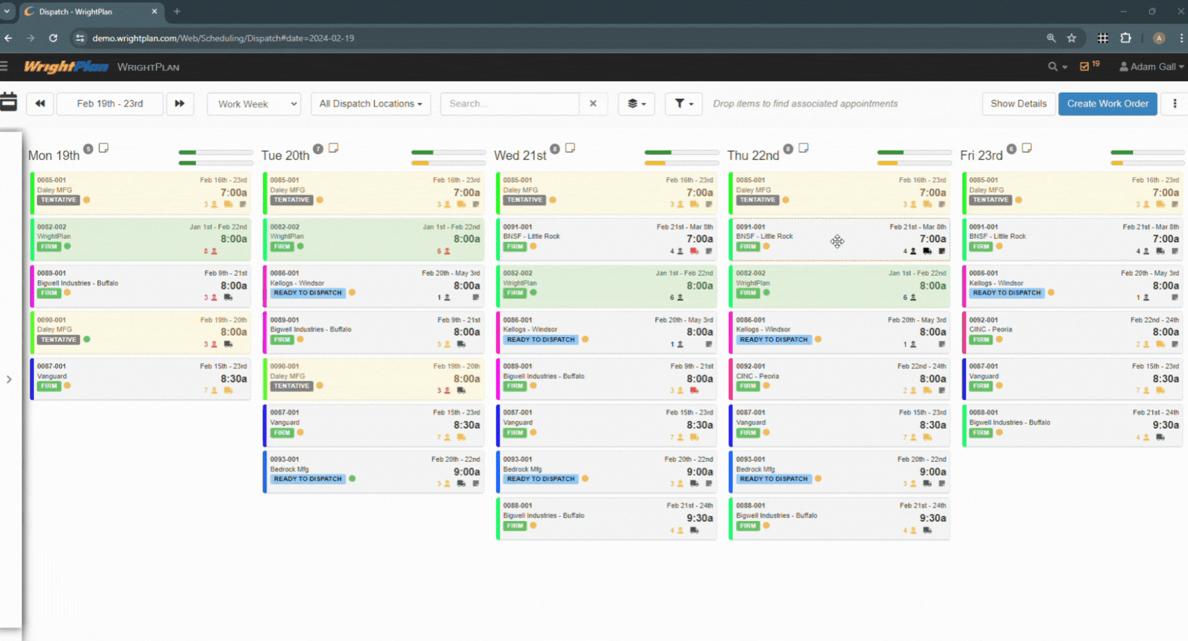Open the All Dispatch Locations dropdown
1188x641 pixels.
(x=370, y=103)
